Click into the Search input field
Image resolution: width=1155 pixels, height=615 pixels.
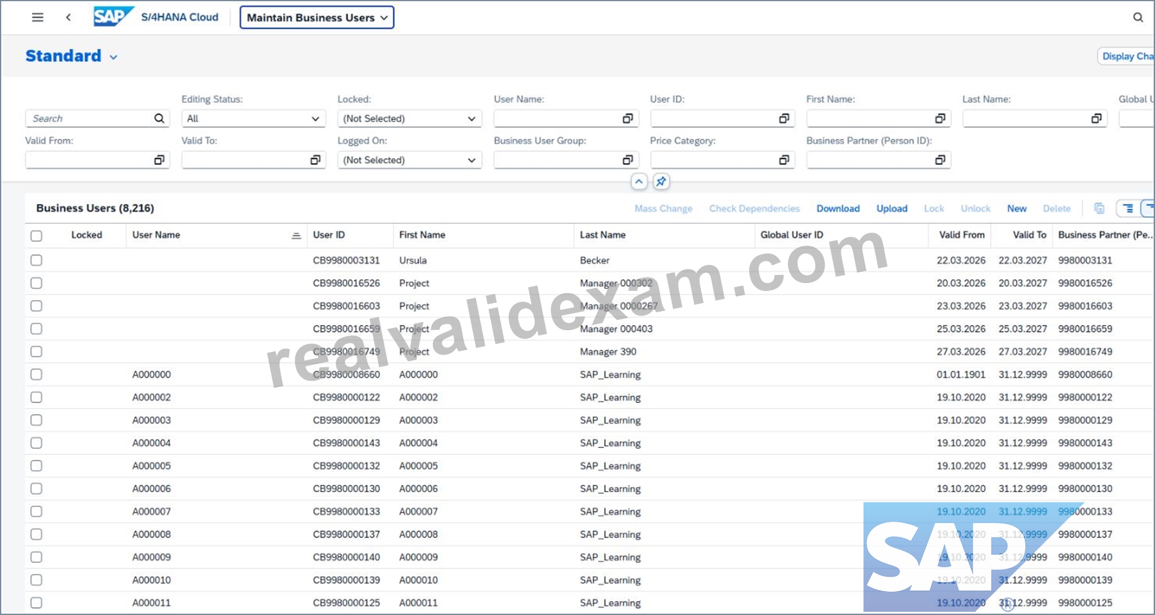click(x=90, y=118)
